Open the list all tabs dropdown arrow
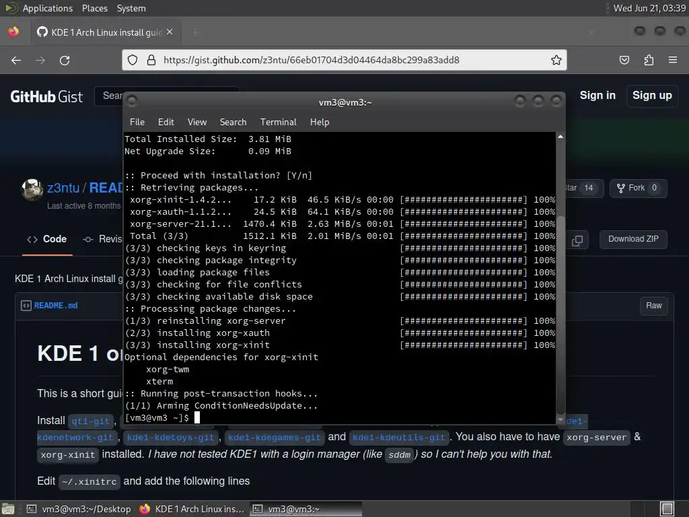The height and width of the screenshot is (517, 689). [591, 32]
